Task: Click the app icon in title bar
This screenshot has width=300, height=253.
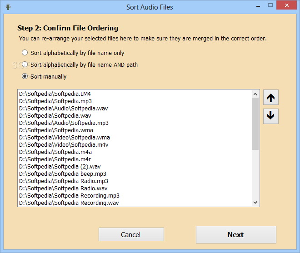Action: point(8,7)
